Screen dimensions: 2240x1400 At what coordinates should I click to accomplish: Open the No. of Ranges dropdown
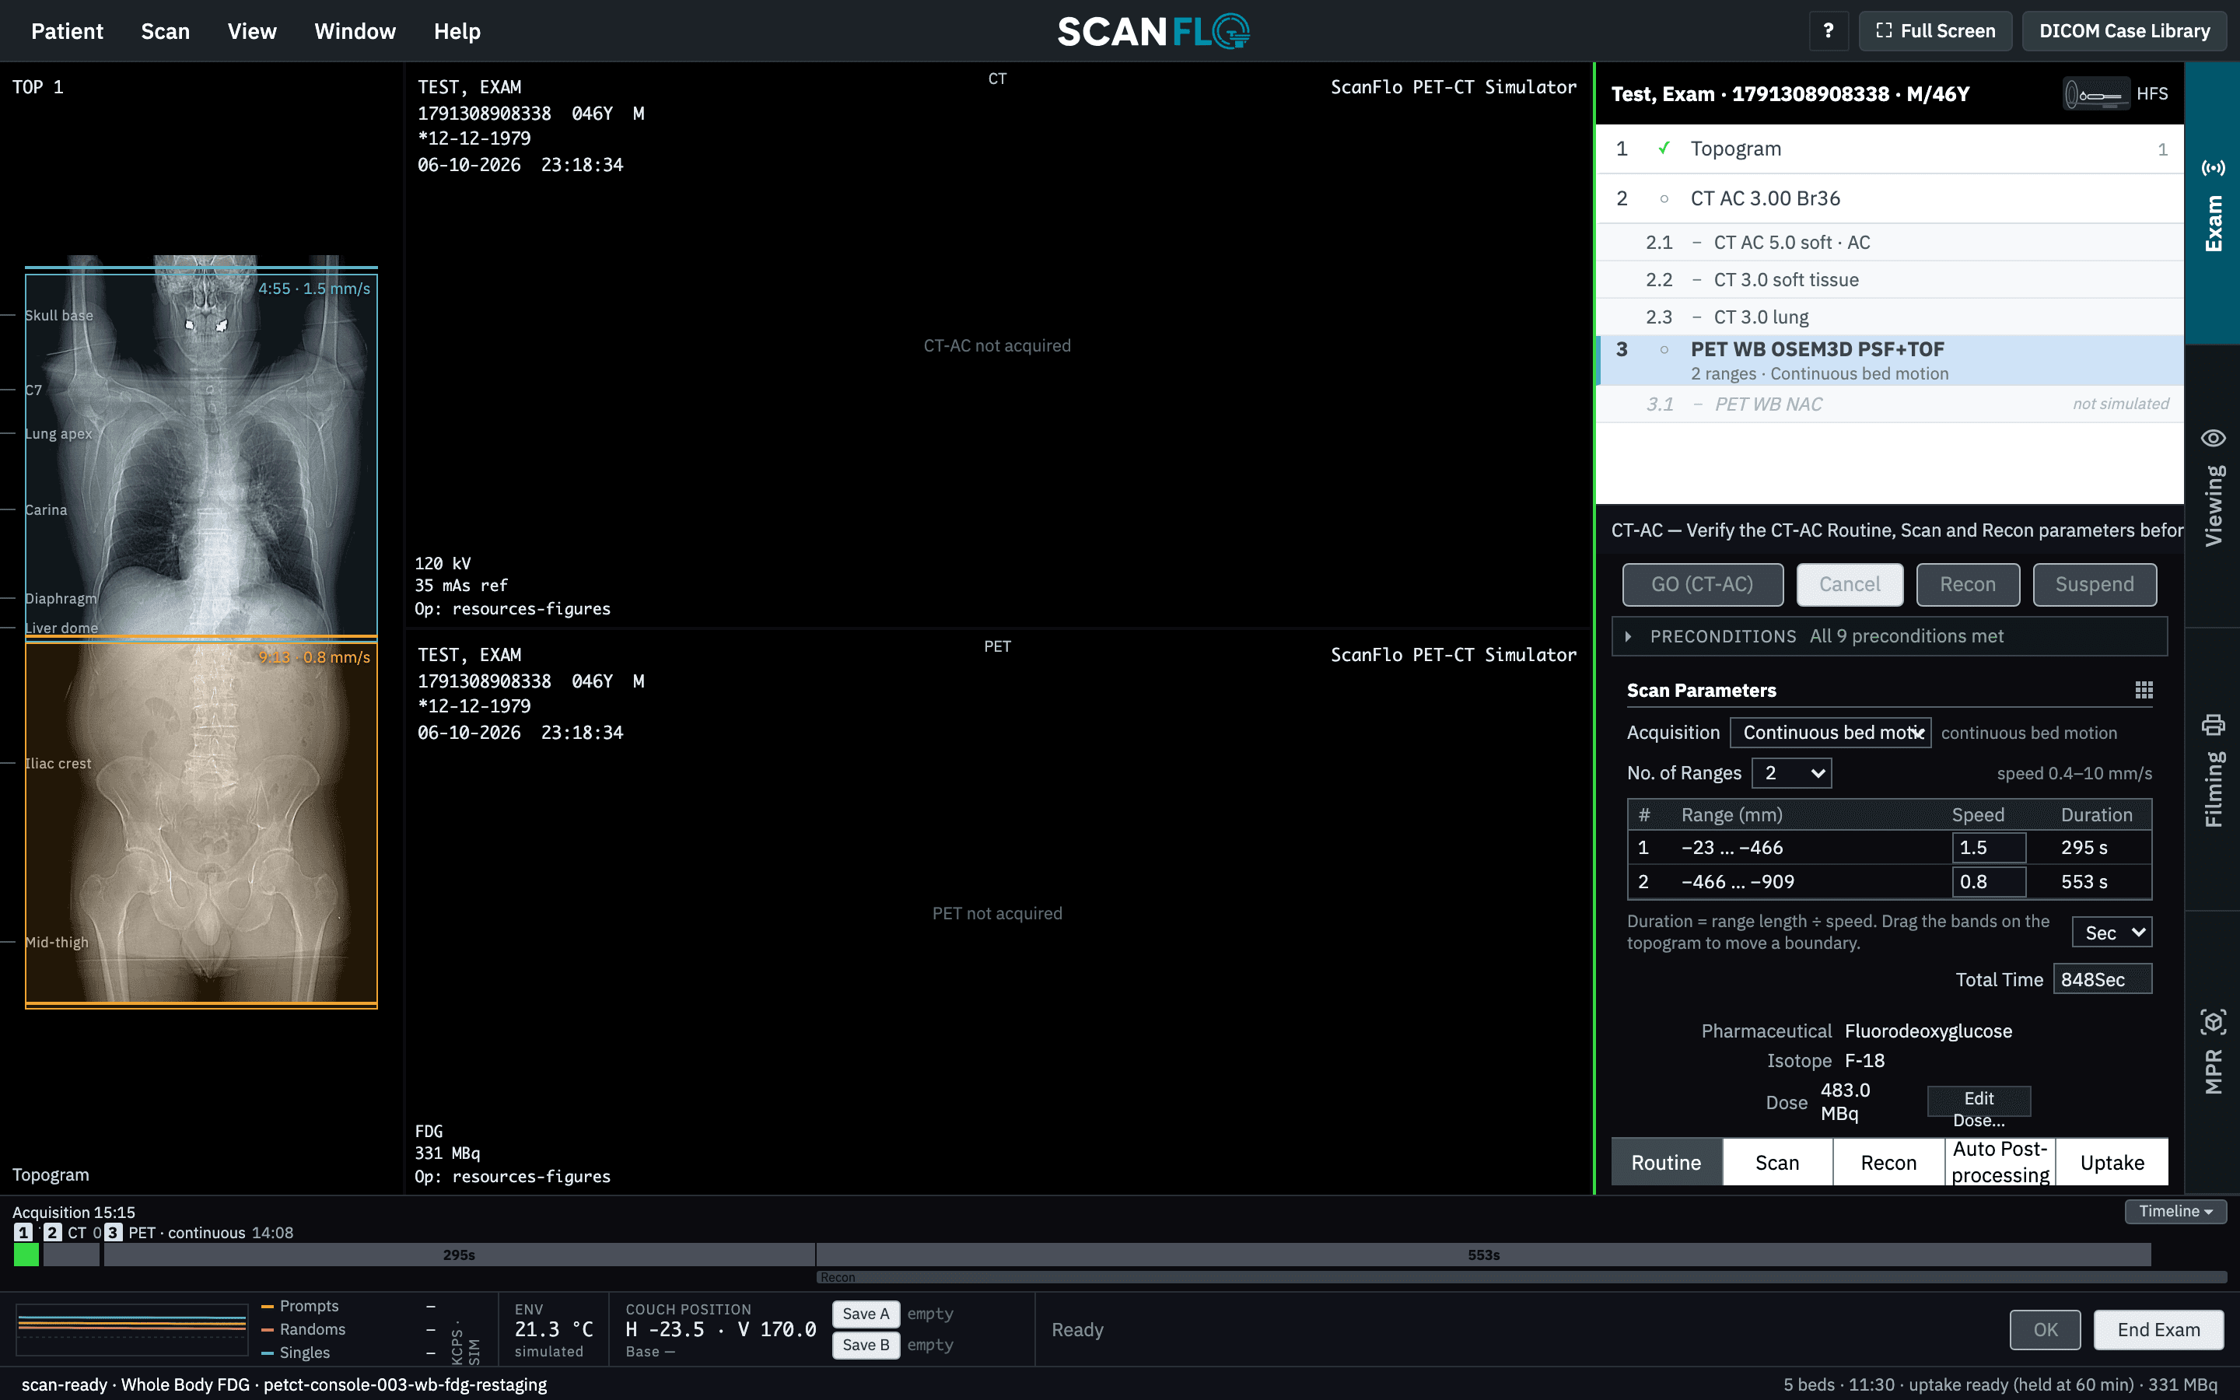point(1791,773)
